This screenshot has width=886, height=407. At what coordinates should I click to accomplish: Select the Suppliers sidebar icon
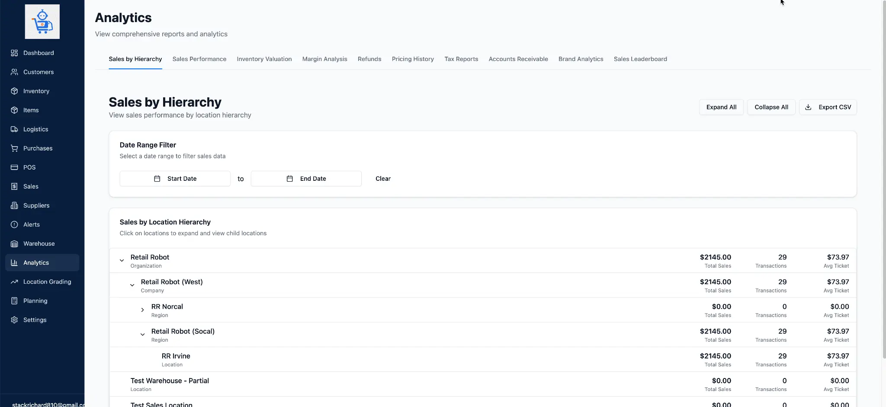[14, 205]
